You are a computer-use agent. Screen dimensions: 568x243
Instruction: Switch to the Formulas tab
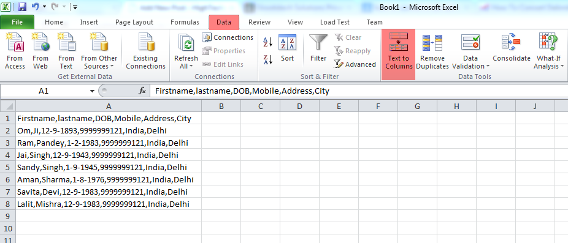pyautogui.click(x=185, y=22)
